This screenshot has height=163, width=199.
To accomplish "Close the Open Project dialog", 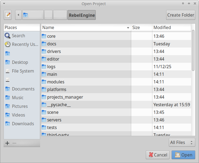I will (x=195, y=4).
